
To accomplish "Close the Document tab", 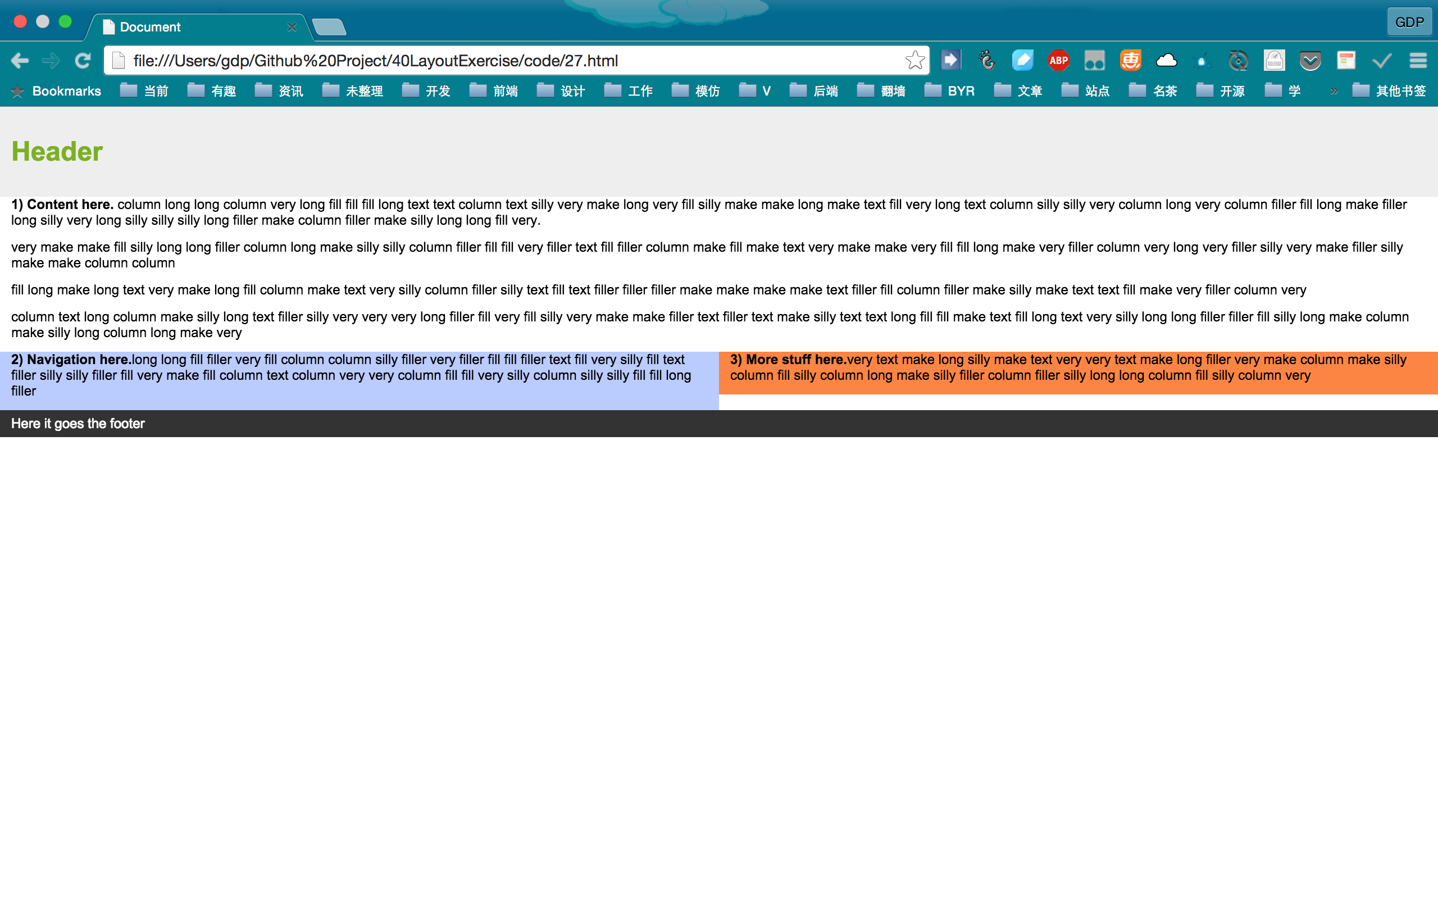I will click(x=292, y=28).
